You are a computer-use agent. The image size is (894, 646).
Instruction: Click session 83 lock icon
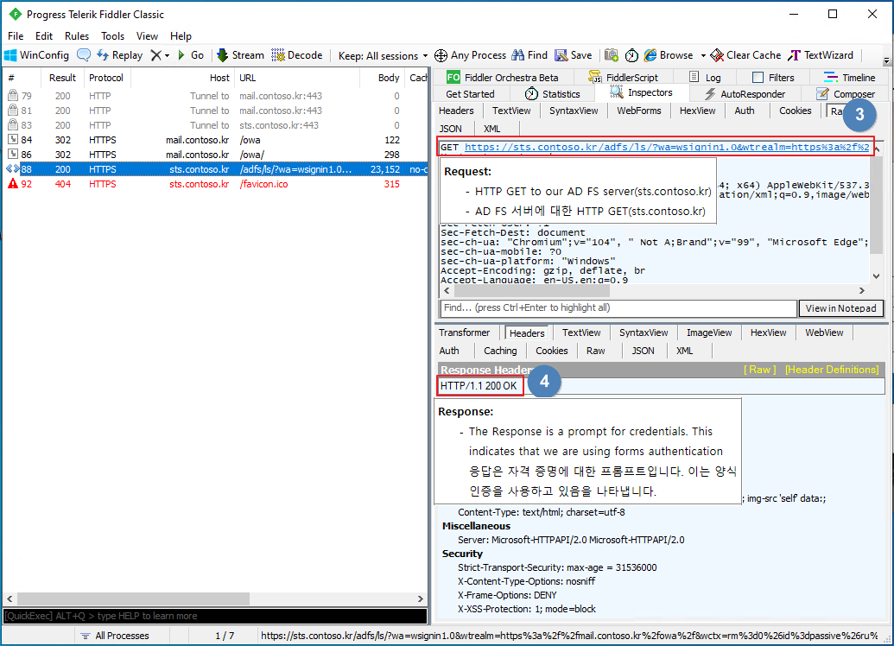point(13,125)
